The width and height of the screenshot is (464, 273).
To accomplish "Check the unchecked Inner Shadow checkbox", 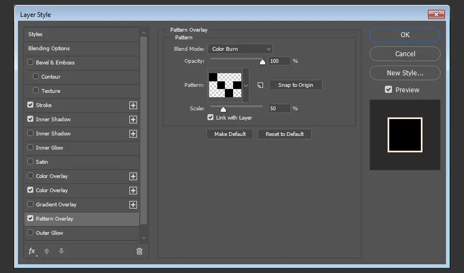I will [30, 133].
